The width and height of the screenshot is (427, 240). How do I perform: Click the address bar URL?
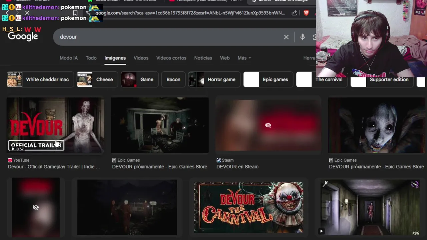(190, 13)
